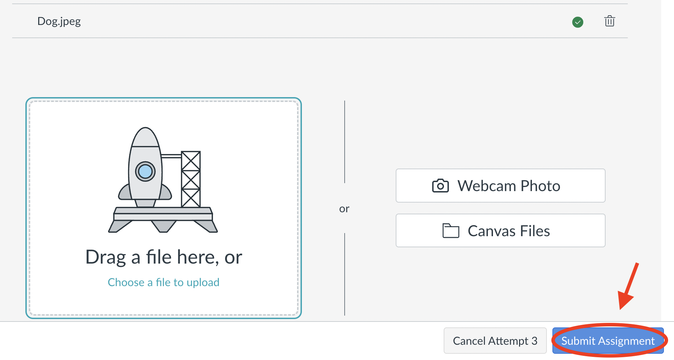
Task: Click the 'Webcam Photo' button text
Action: click(x=509, y=186)
